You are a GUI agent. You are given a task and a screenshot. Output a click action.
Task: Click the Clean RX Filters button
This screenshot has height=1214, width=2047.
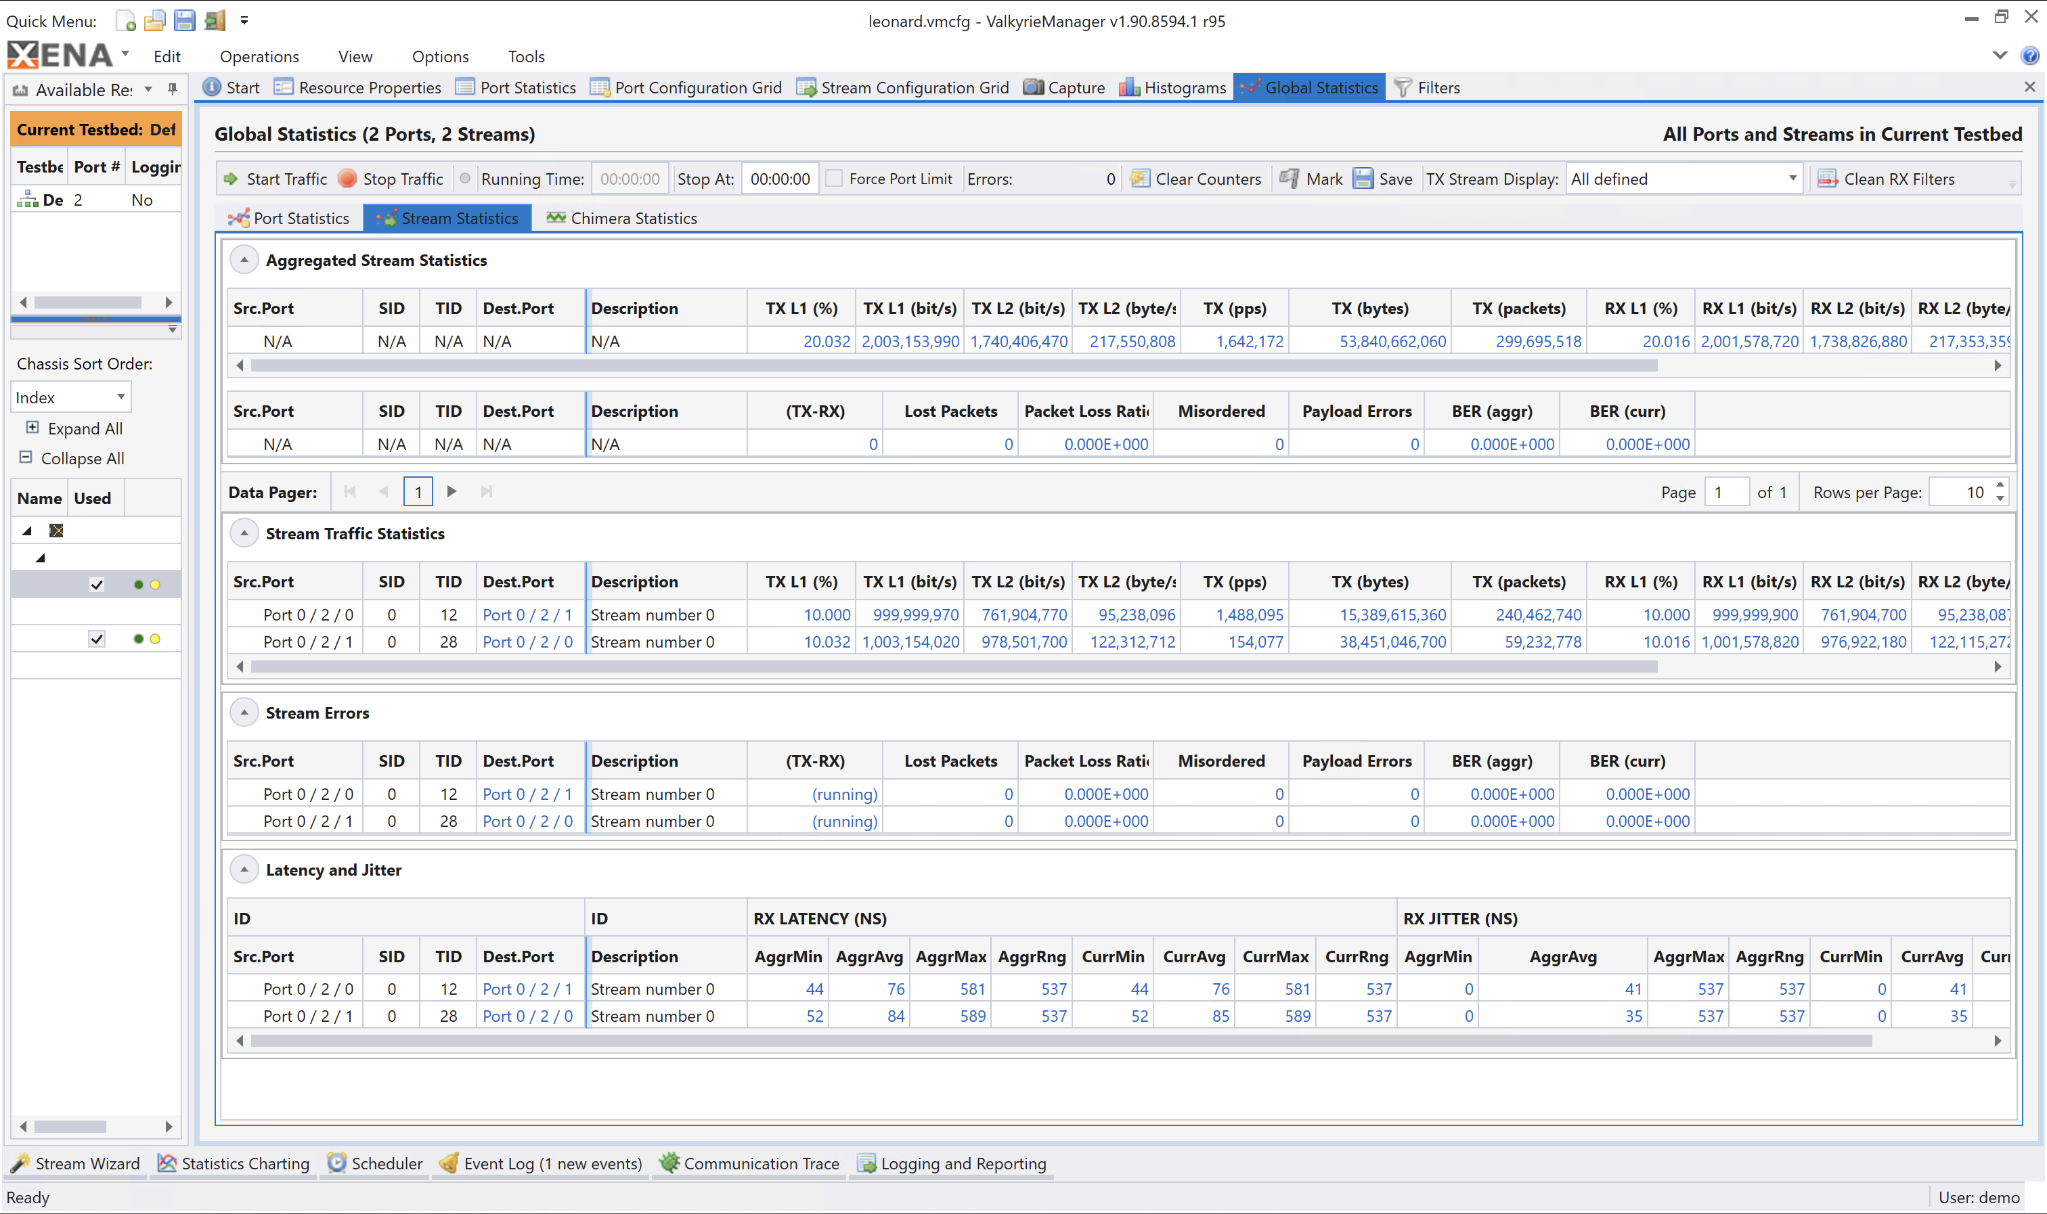1886,179
